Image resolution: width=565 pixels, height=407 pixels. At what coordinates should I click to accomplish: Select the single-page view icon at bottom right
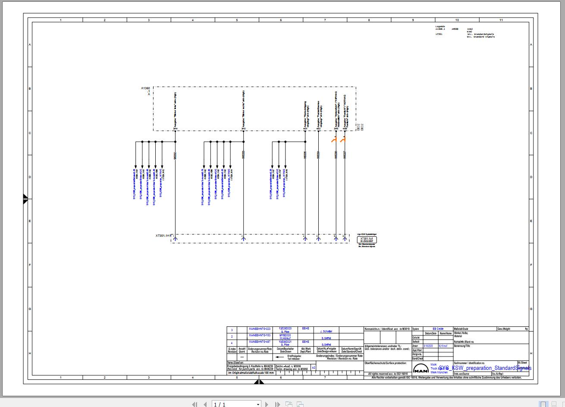point(543,404)
